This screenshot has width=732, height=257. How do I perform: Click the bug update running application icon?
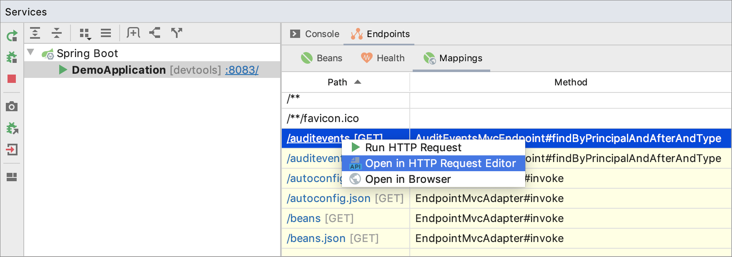pyautogui.click(x=12, y=128)
